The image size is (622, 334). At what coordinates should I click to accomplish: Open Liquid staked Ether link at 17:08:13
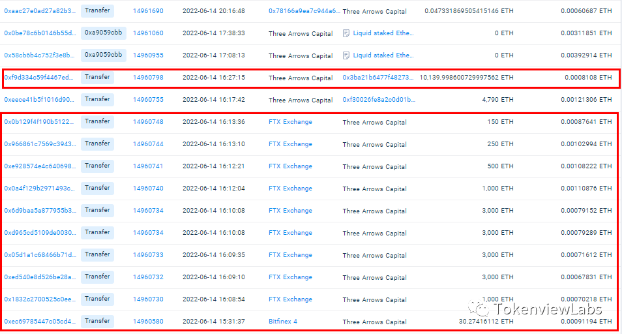pyautogui.click(x=383, y=55)
